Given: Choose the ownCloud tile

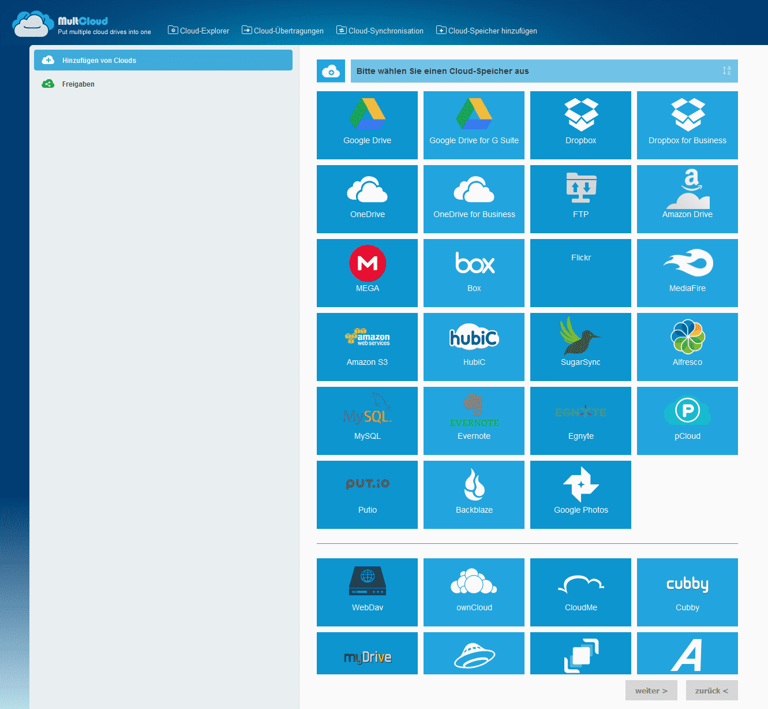Looking at the screenshot, I should (x=474, y=592).
